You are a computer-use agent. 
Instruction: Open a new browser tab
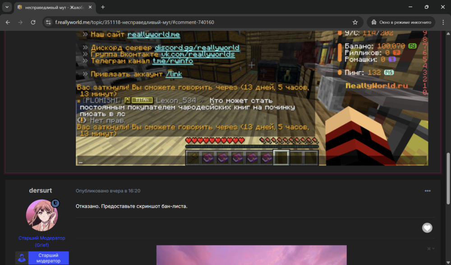click(103, 7)
